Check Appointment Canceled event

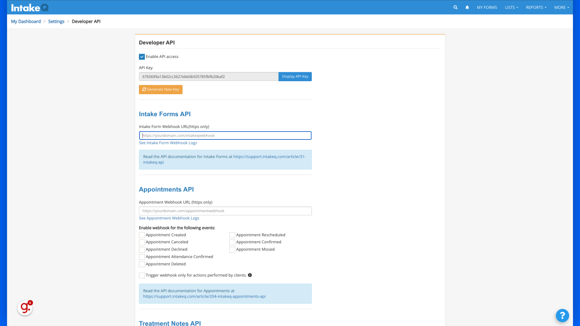point(142,242)
